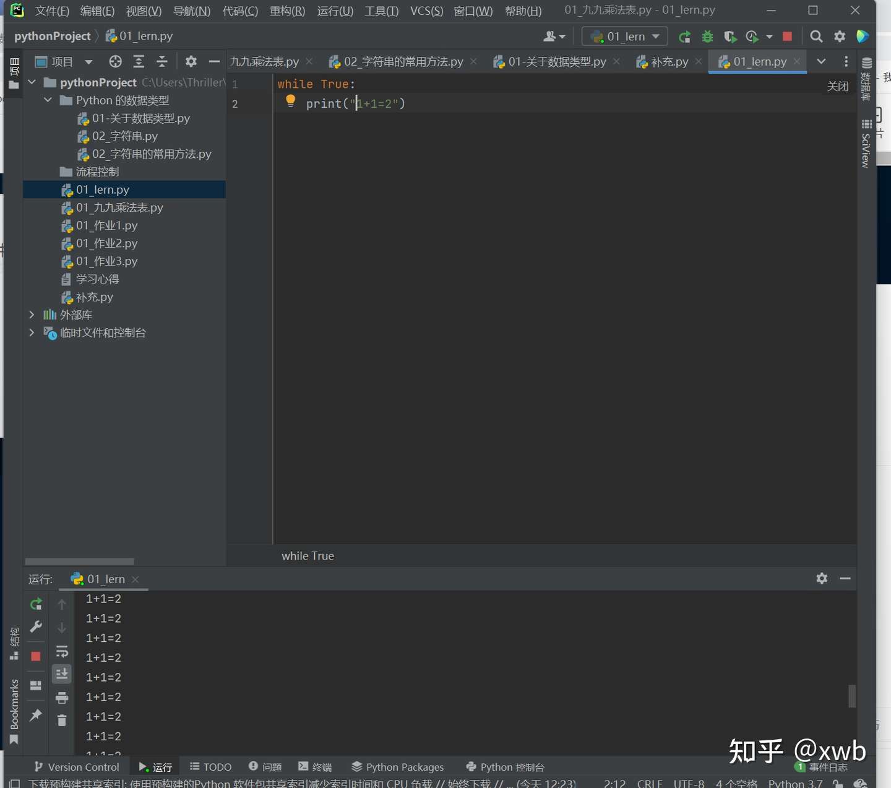Clear console output with trash icon

(62, 721)
